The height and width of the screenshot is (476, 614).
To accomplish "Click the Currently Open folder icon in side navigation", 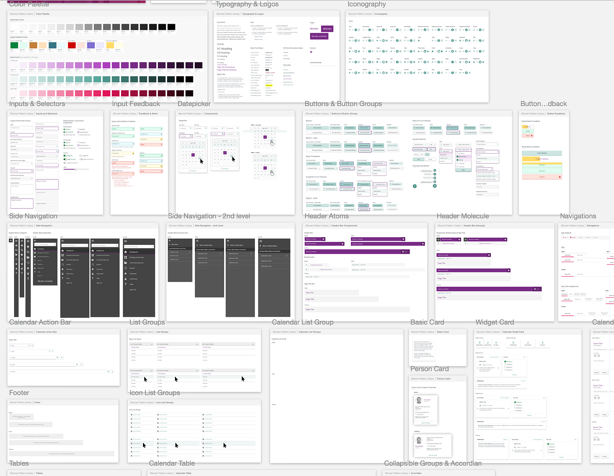I will click(16, 255).
